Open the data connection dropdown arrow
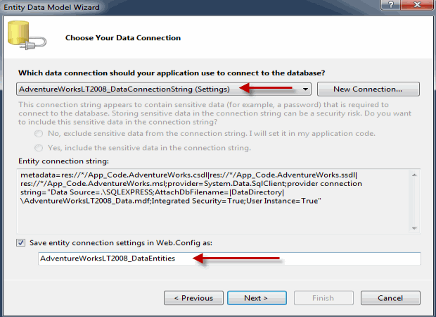This screenshot has width=436, height=317. coord(305,89)
